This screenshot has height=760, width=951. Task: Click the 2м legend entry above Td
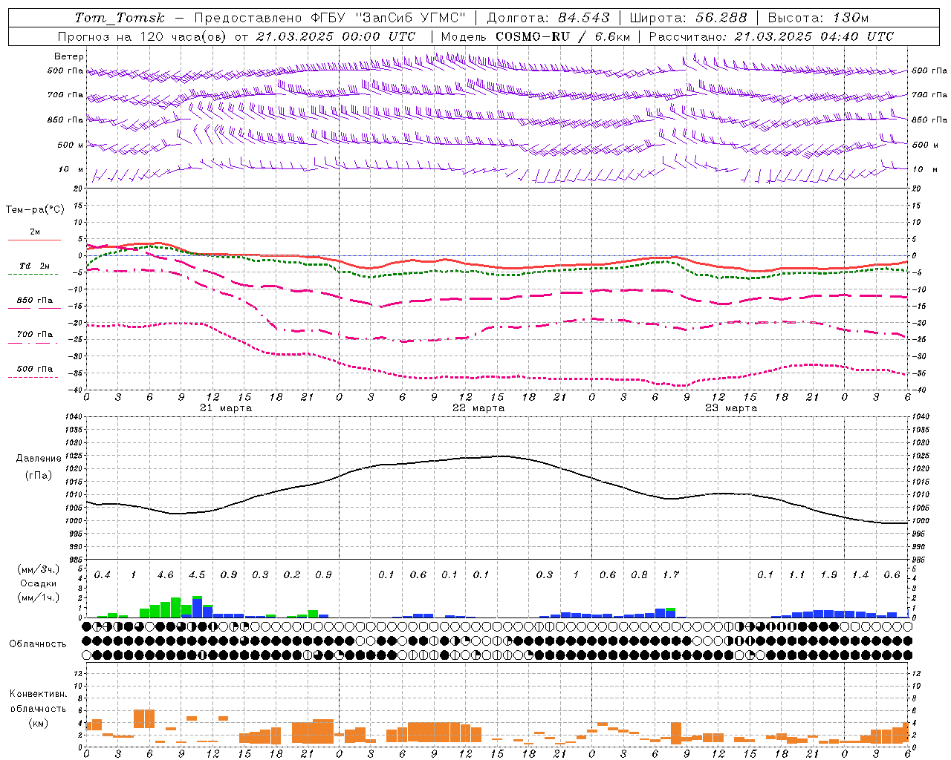(x=35, y=232)
